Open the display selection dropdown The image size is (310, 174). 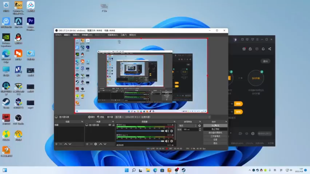(163, 117)
